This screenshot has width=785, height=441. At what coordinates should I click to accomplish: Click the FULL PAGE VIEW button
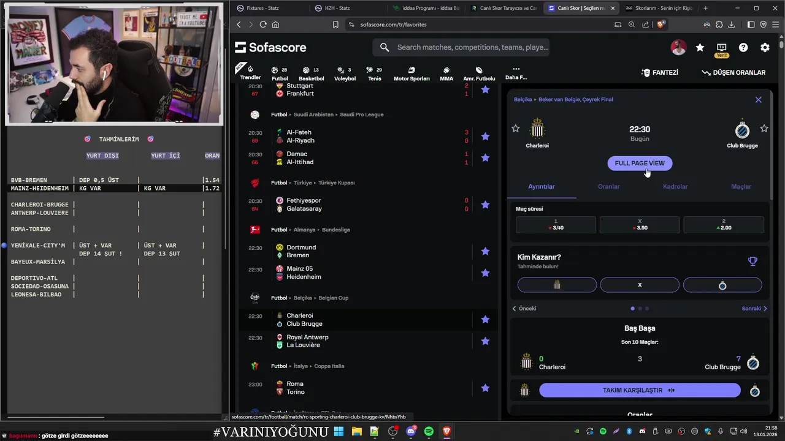(640, 163)
